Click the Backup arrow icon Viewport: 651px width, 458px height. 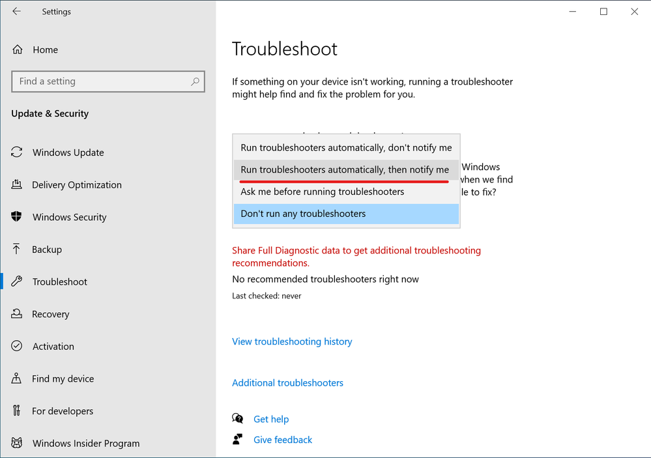coord(17,250)
